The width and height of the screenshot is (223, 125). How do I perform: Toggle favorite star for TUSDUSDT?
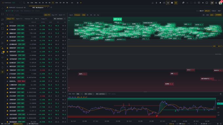[8, 55]
